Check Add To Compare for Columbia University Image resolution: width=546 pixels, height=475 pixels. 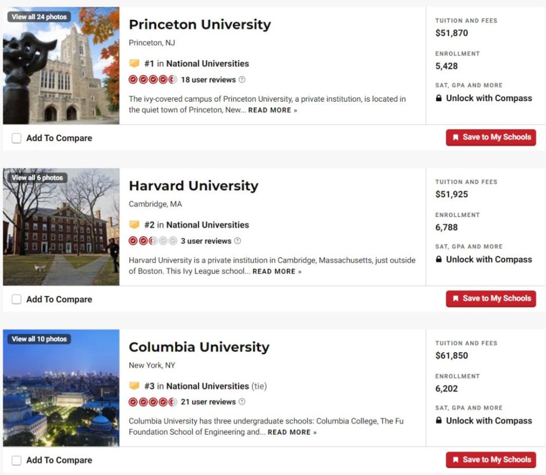coord(17,461)
